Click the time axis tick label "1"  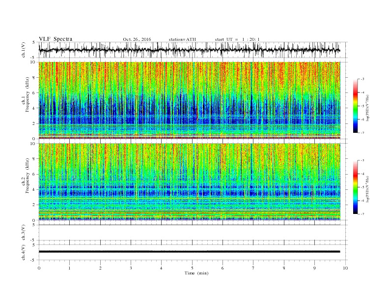(x=69, y=268)
